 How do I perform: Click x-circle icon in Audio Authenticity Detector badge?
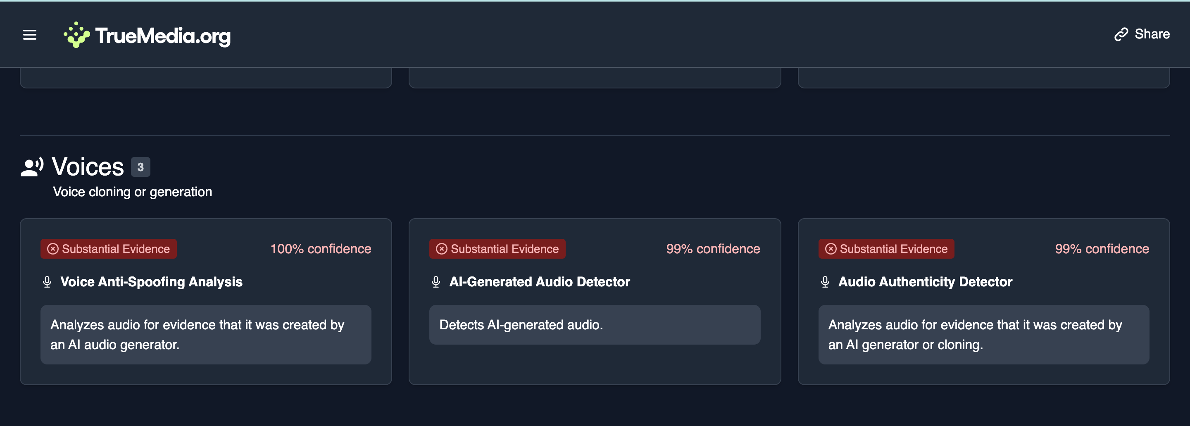point(831,249)
